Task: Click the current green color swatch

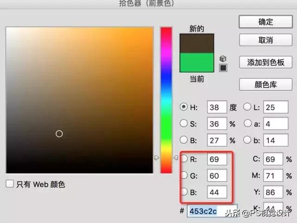Action: pyautogui.click(x=197, y=62)
